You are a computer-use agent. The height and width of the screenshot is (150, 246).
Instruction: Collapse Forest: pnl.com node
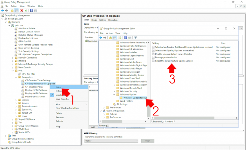coord(2,19)
